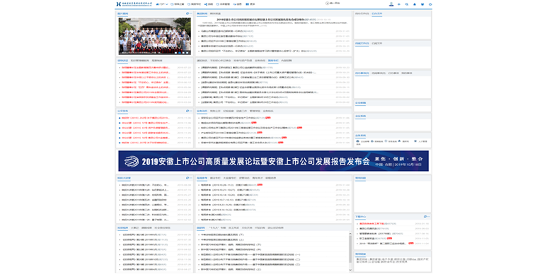Open the 2019安徽上市公司 forum banner
This screenshot has width=547, height=274.
tap(273, 161)
